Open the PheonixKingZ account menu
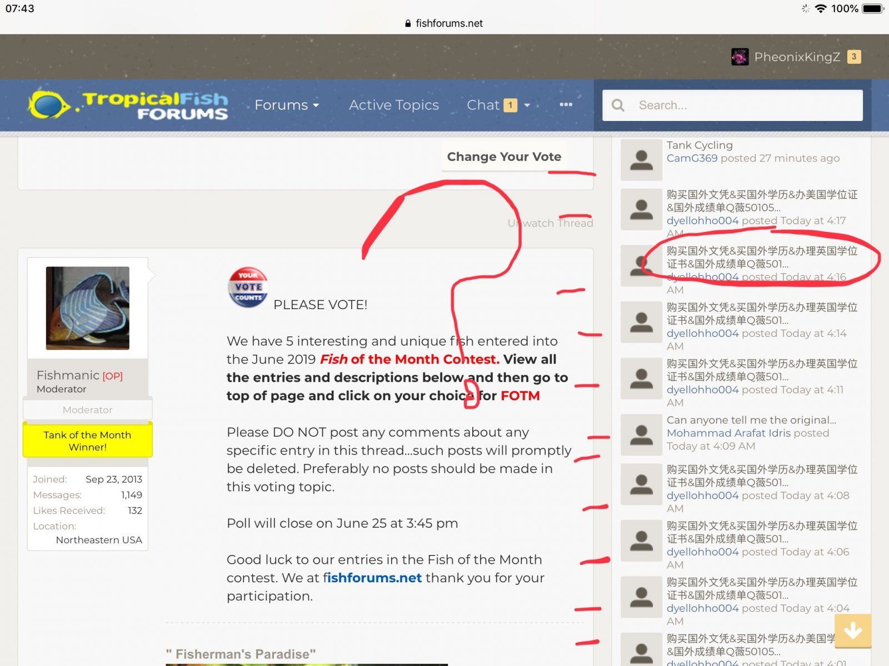This screenshot has height=666, width=889. [x=796, y=57]
